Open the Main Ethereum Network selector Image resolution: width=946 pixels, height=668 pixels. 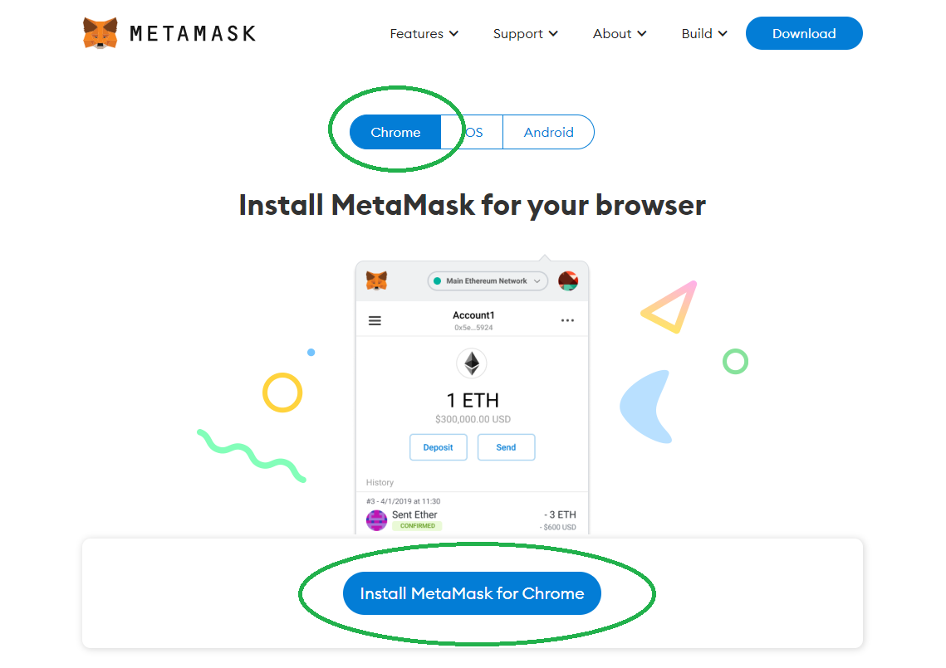coord(488,281)
